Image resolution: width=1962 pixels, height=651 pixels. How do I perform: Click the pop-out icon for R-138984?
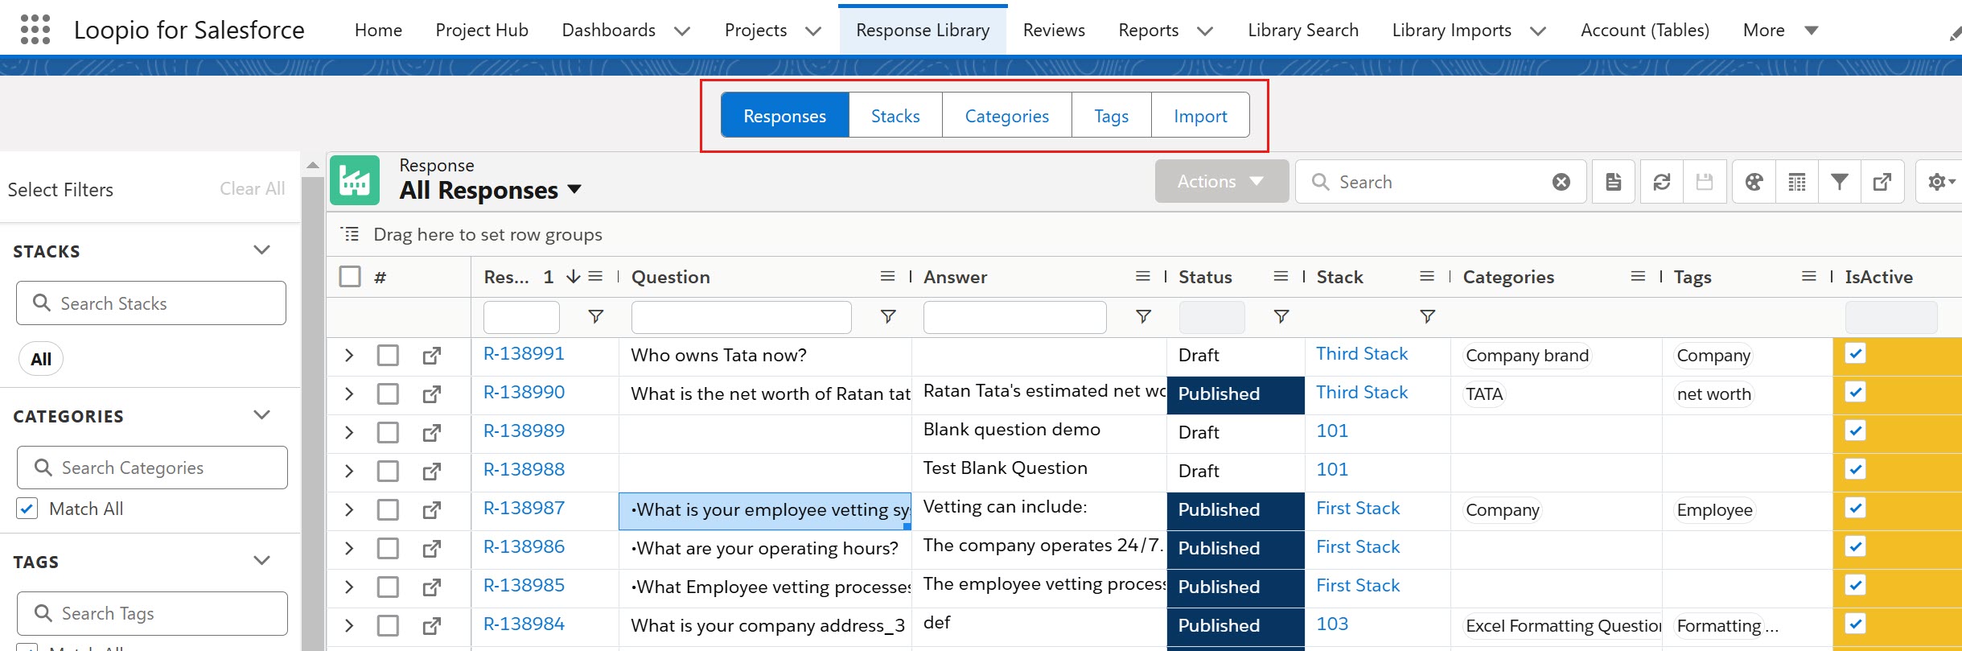coord(432,626)
